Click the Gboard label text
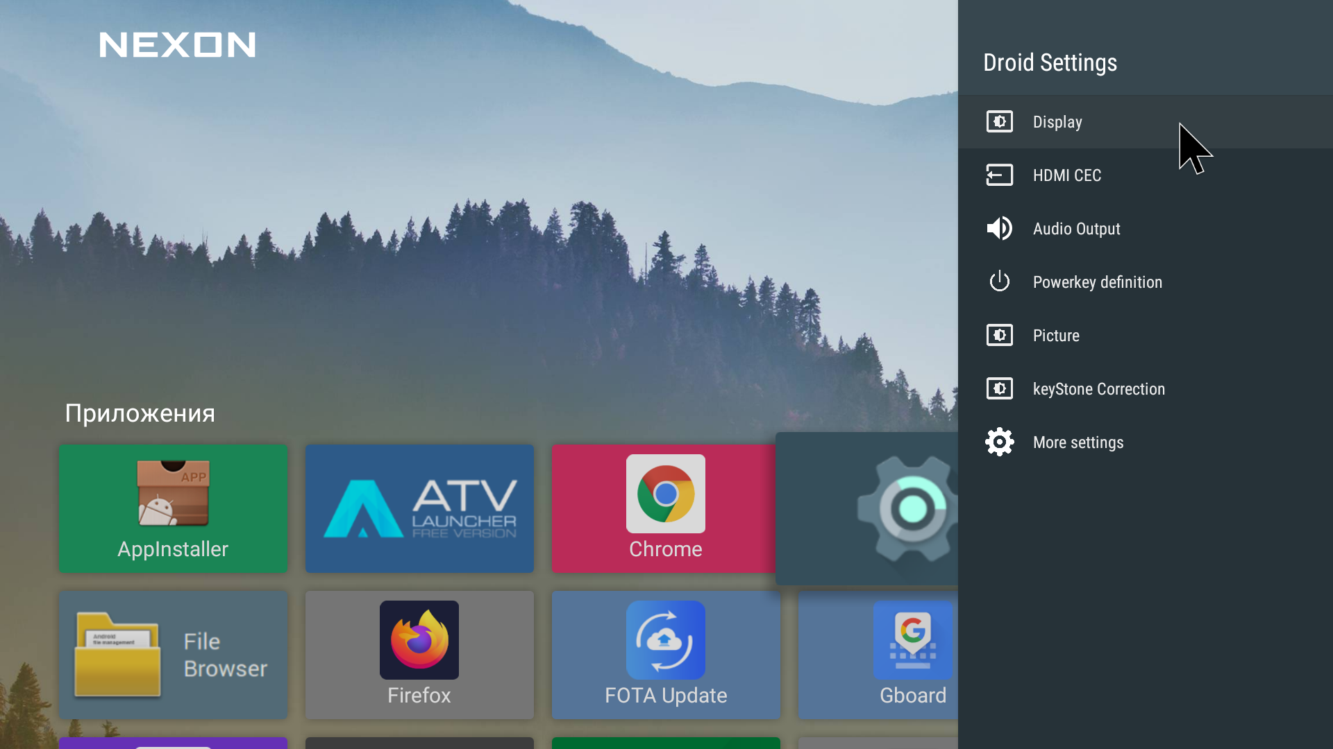 (912, 696)
